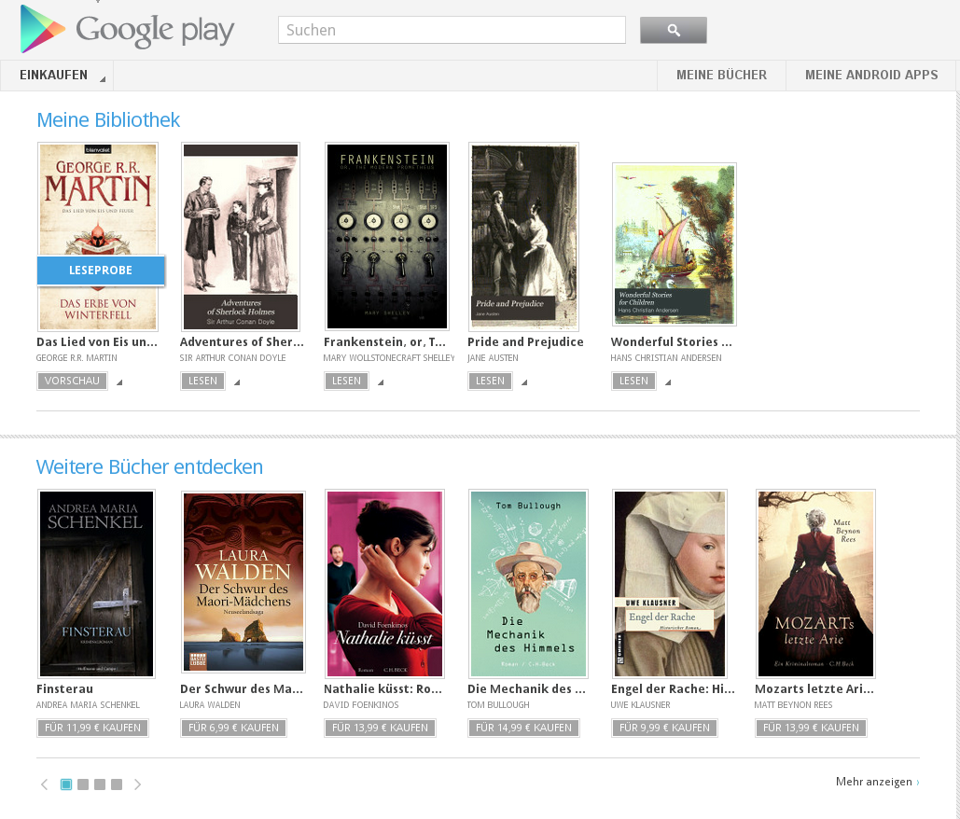Buy Finsterau for 11,99 €
This screenshot has height=819, width=960.
(92, 728)
